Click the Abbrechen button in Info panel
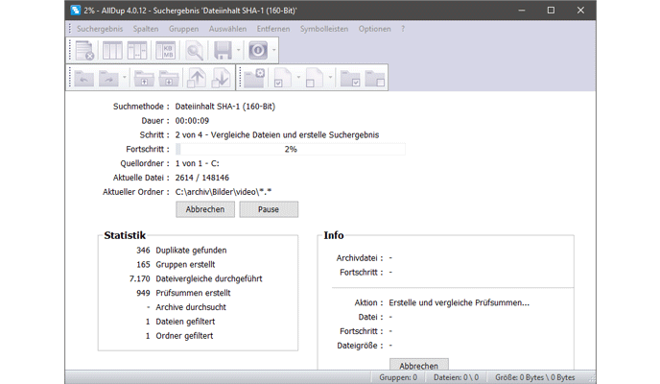Image resolution: width=660 pixels, height=384 pixels. click(x=418, y=366)
